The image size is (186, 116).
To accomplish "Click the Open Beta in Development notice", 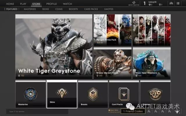I will click(114, 111).
